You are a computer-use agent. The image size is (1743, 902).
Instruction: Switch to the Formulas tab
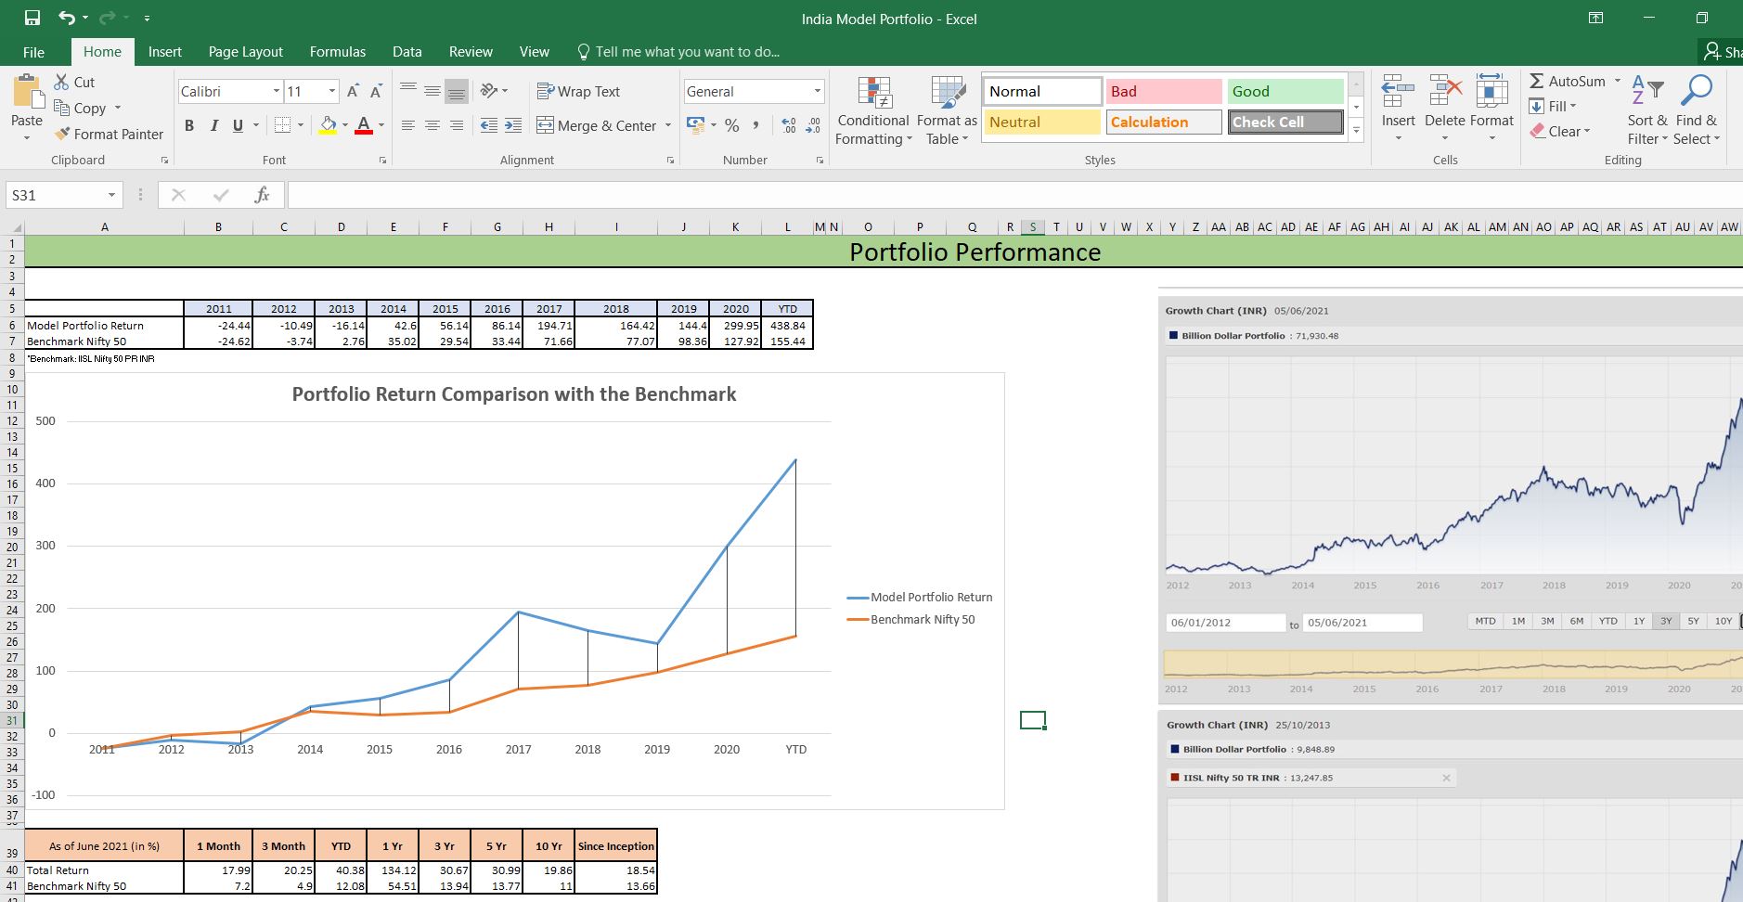pyautogui.click(x=338, y=52)
